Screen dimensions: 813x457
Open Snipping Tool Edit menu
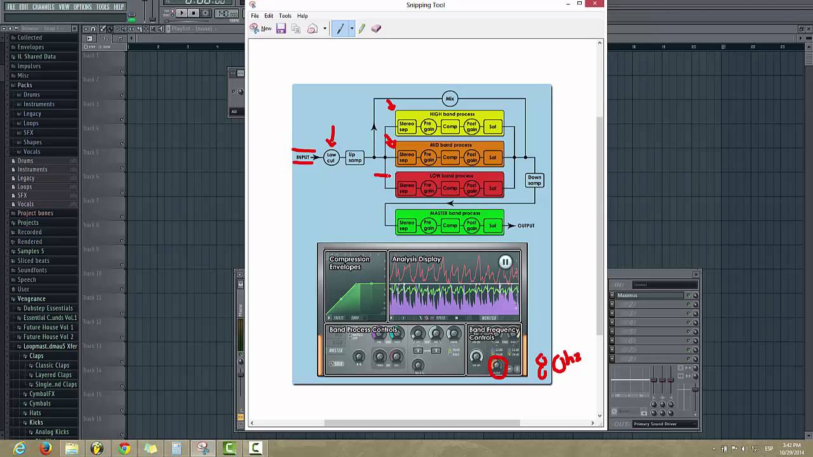269,16
